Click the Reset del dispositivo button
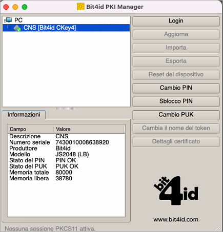Image resolution: width=223 pixels, height=232 pixels. pos(176,75)
